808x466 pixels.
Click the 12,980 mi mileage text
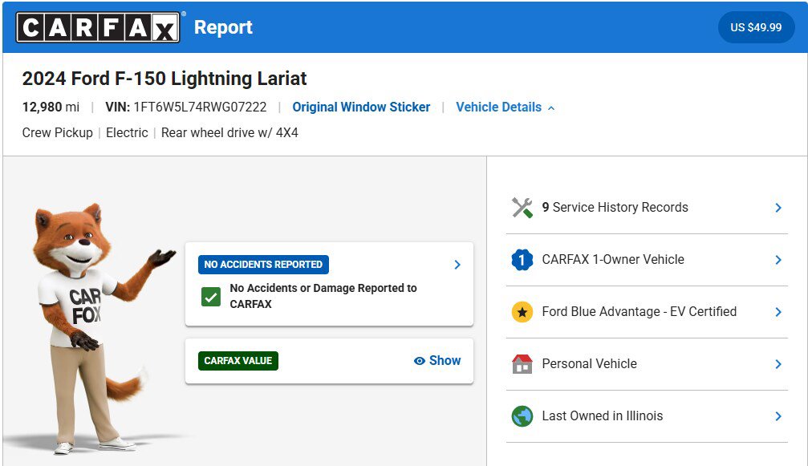[51, 107]
